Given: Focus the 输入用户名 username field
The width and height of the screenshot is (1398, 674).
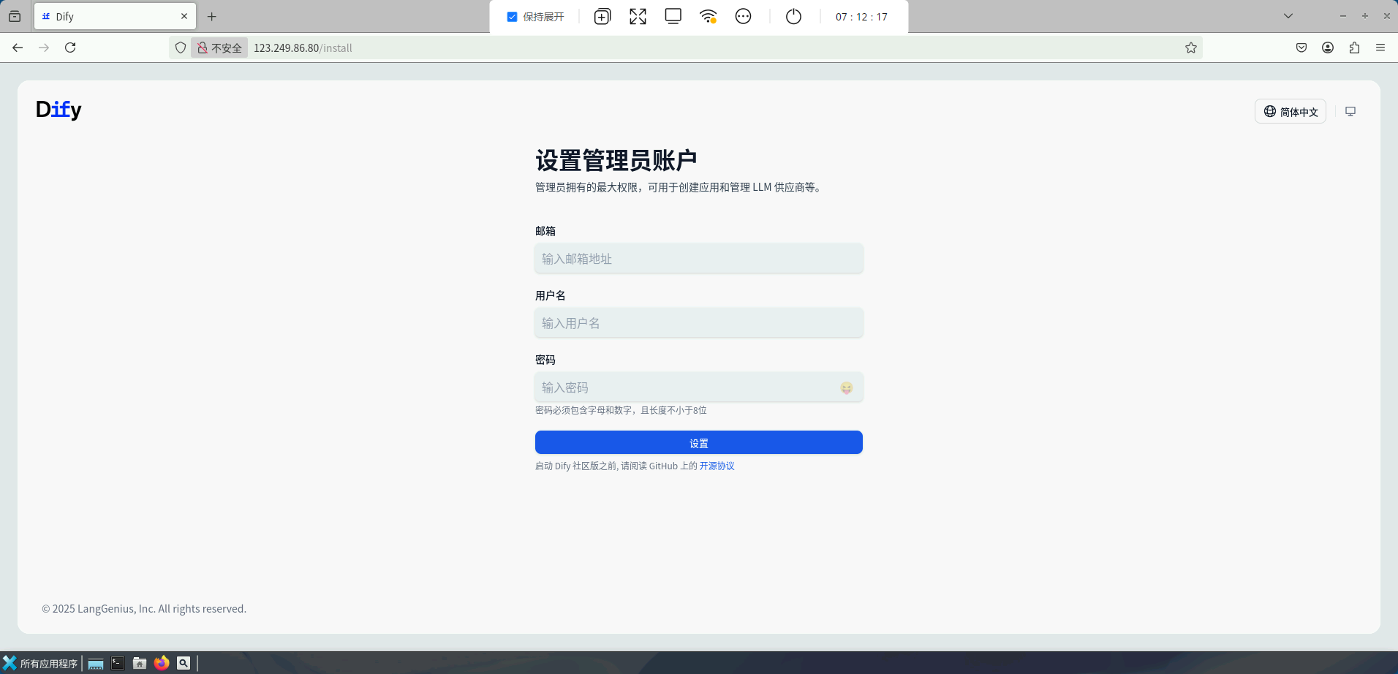Looking at the screenshot, I should (699, 323).
